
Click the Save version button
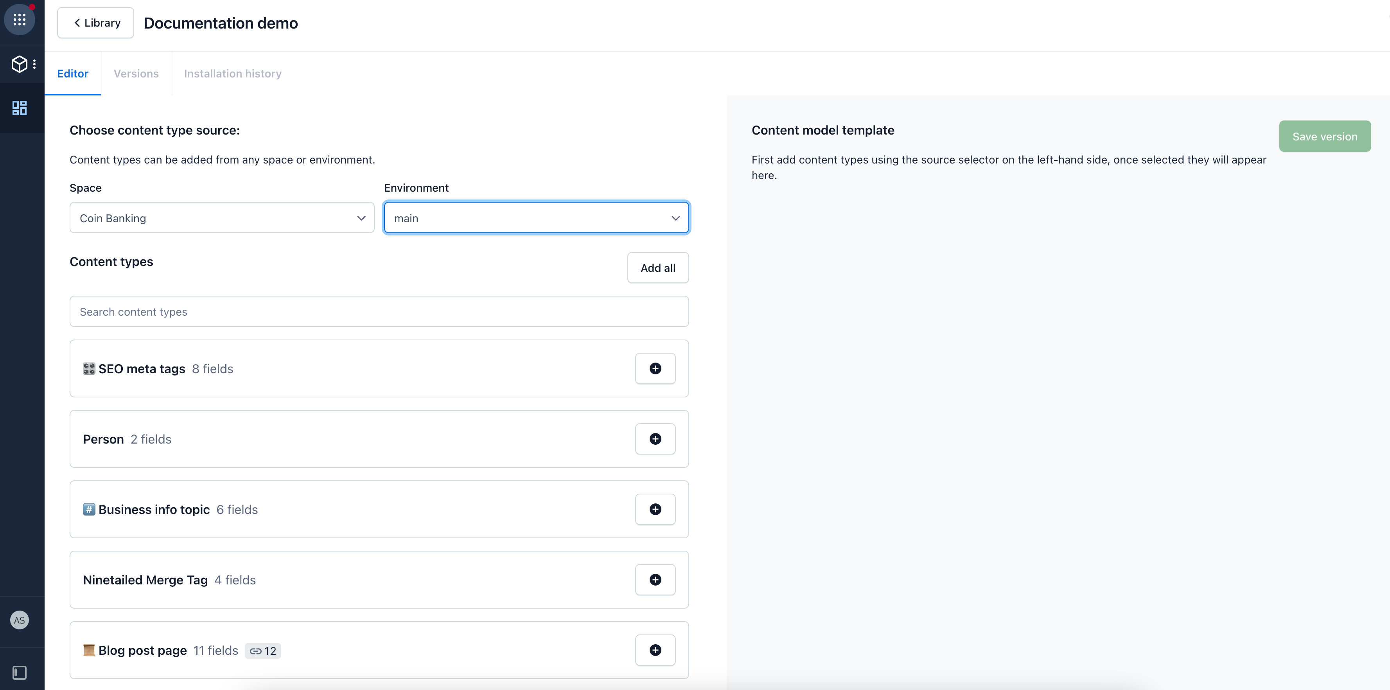click(x=1325, y=137)
